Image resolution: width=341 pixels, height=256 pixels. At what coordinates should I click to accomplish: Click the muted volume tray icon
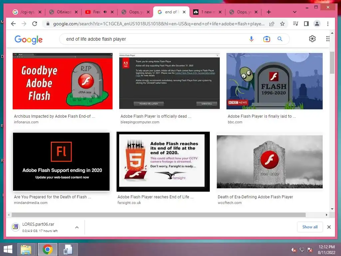[294, 250]
